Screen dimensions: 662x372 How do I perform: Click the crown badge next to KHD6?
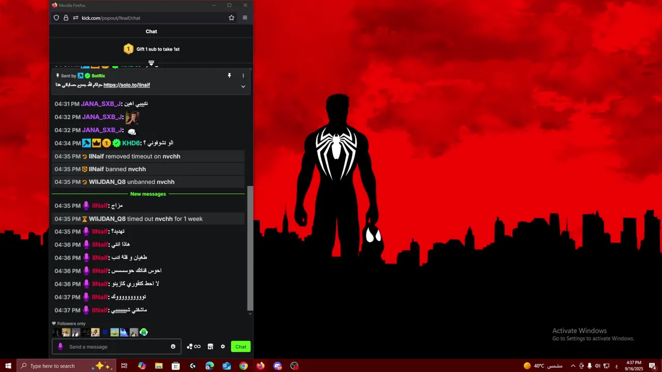point(96,143)
